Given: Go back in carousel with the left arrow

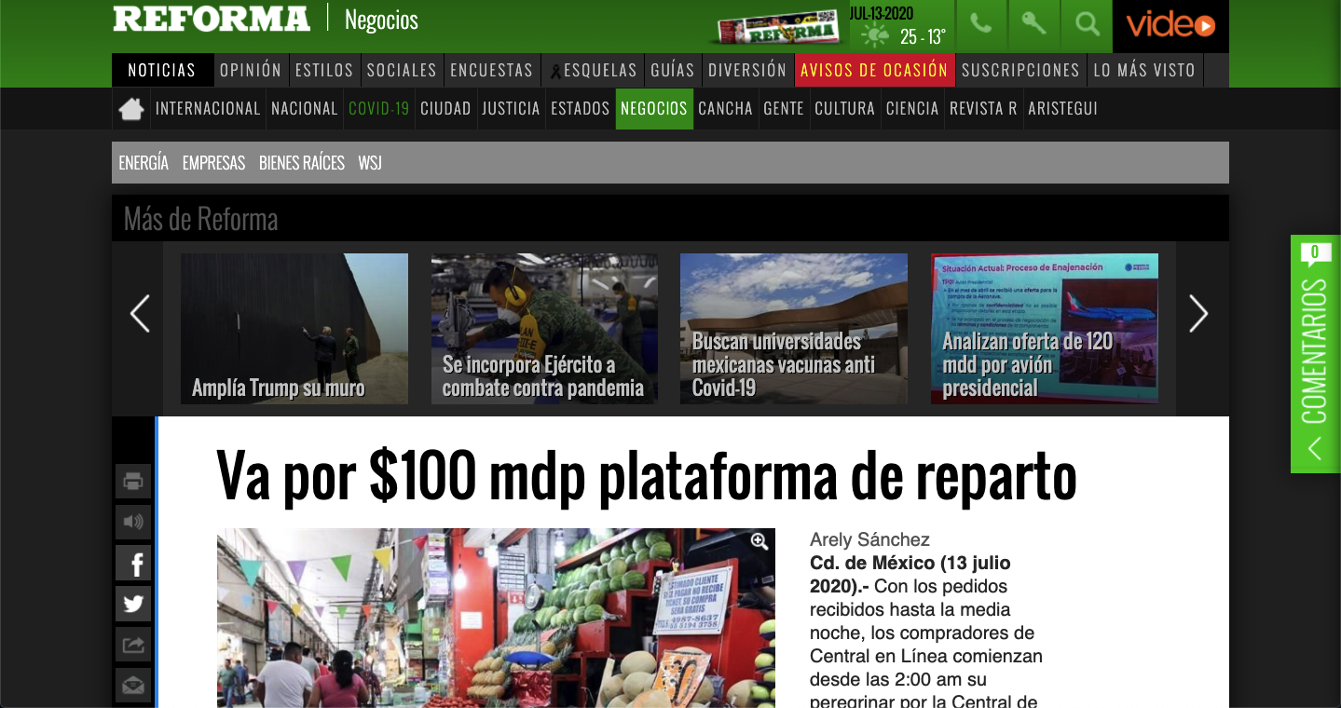Looking at the screenshot, I should [140, 314].
